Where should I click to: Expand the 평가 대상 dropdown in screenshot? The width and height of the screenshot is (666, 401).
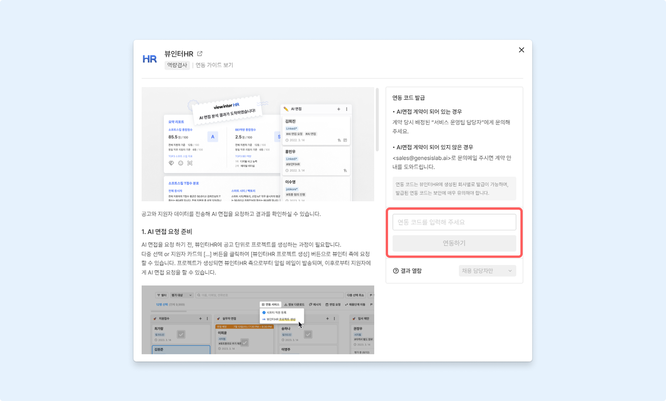[x=181, y=295]
